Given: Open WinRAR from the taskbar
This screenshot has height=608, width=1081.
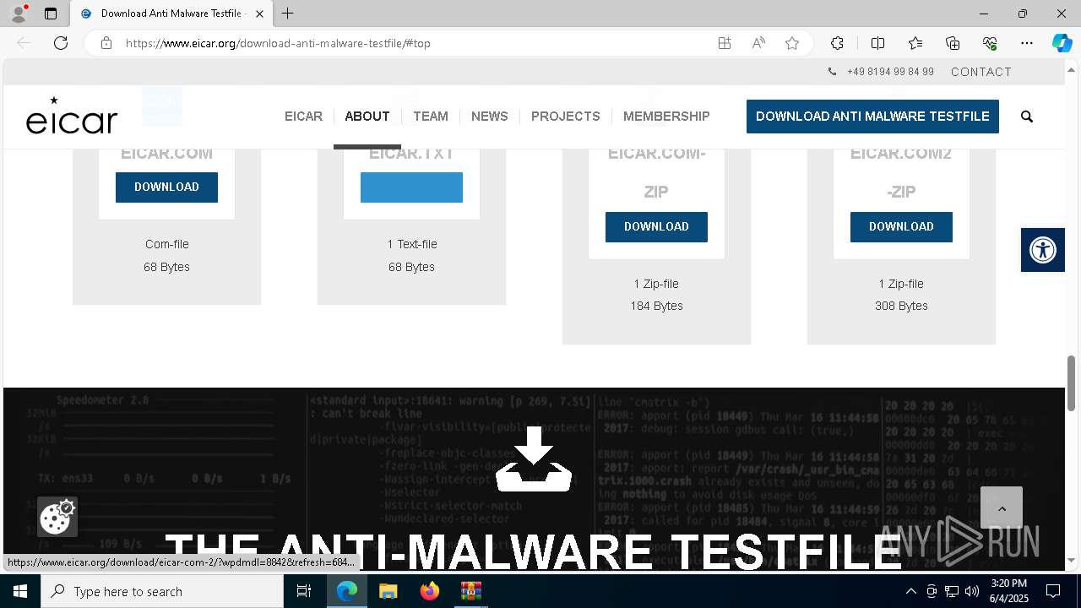Looking at the screenshot, I should coord(470,591).
